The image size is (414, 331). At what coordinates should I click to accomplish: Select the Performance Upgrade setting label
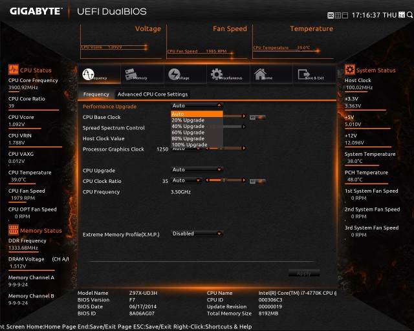click(109, 107)
